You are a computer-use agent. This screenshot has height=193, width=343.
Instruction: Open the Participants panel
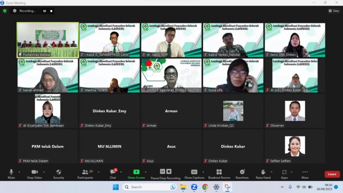[85, 174]
